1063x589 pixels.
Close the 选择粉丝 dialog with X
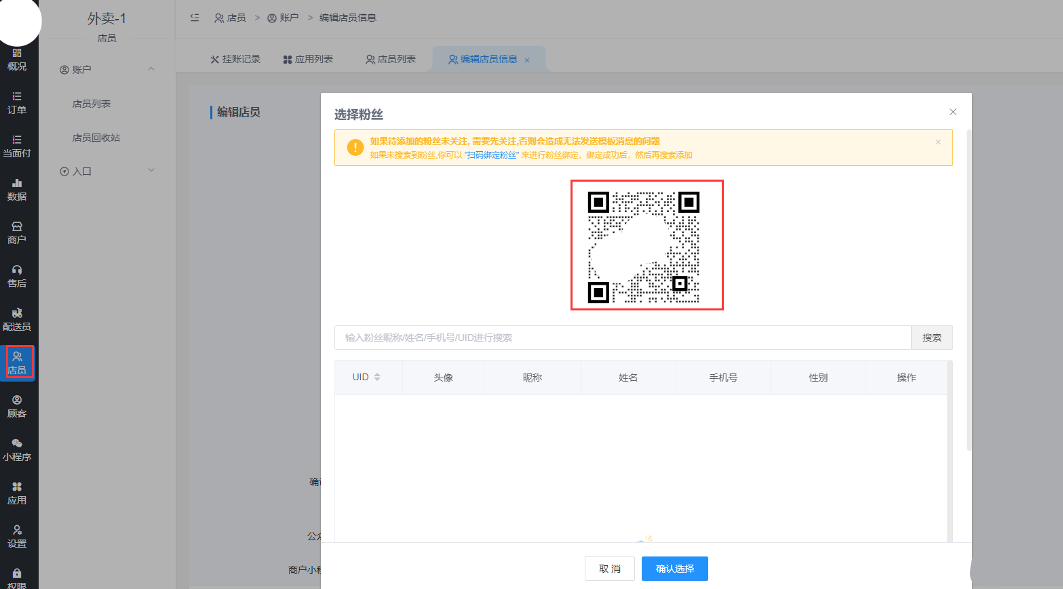coord(952,112)
